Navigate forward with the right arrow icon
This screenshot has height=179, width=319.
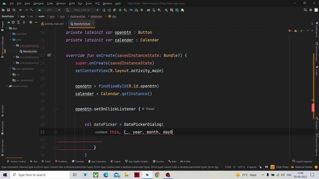(26, 10)
